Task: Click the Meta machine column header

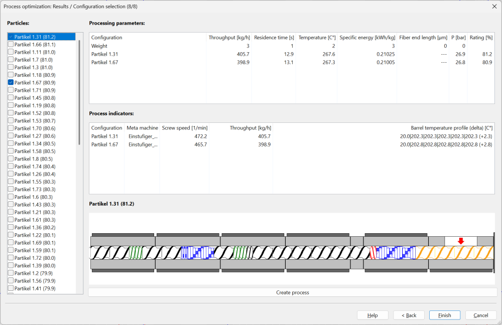Action: click(142, 127)
